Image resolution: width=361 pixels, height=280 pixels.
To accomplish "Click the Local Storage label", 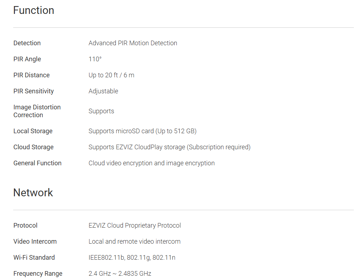I will coord(33,131).
